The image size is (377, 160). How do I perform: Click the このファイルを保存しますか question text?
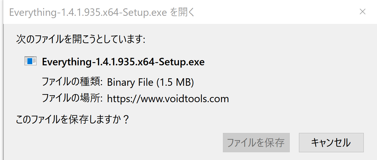(x=72, y=119)
